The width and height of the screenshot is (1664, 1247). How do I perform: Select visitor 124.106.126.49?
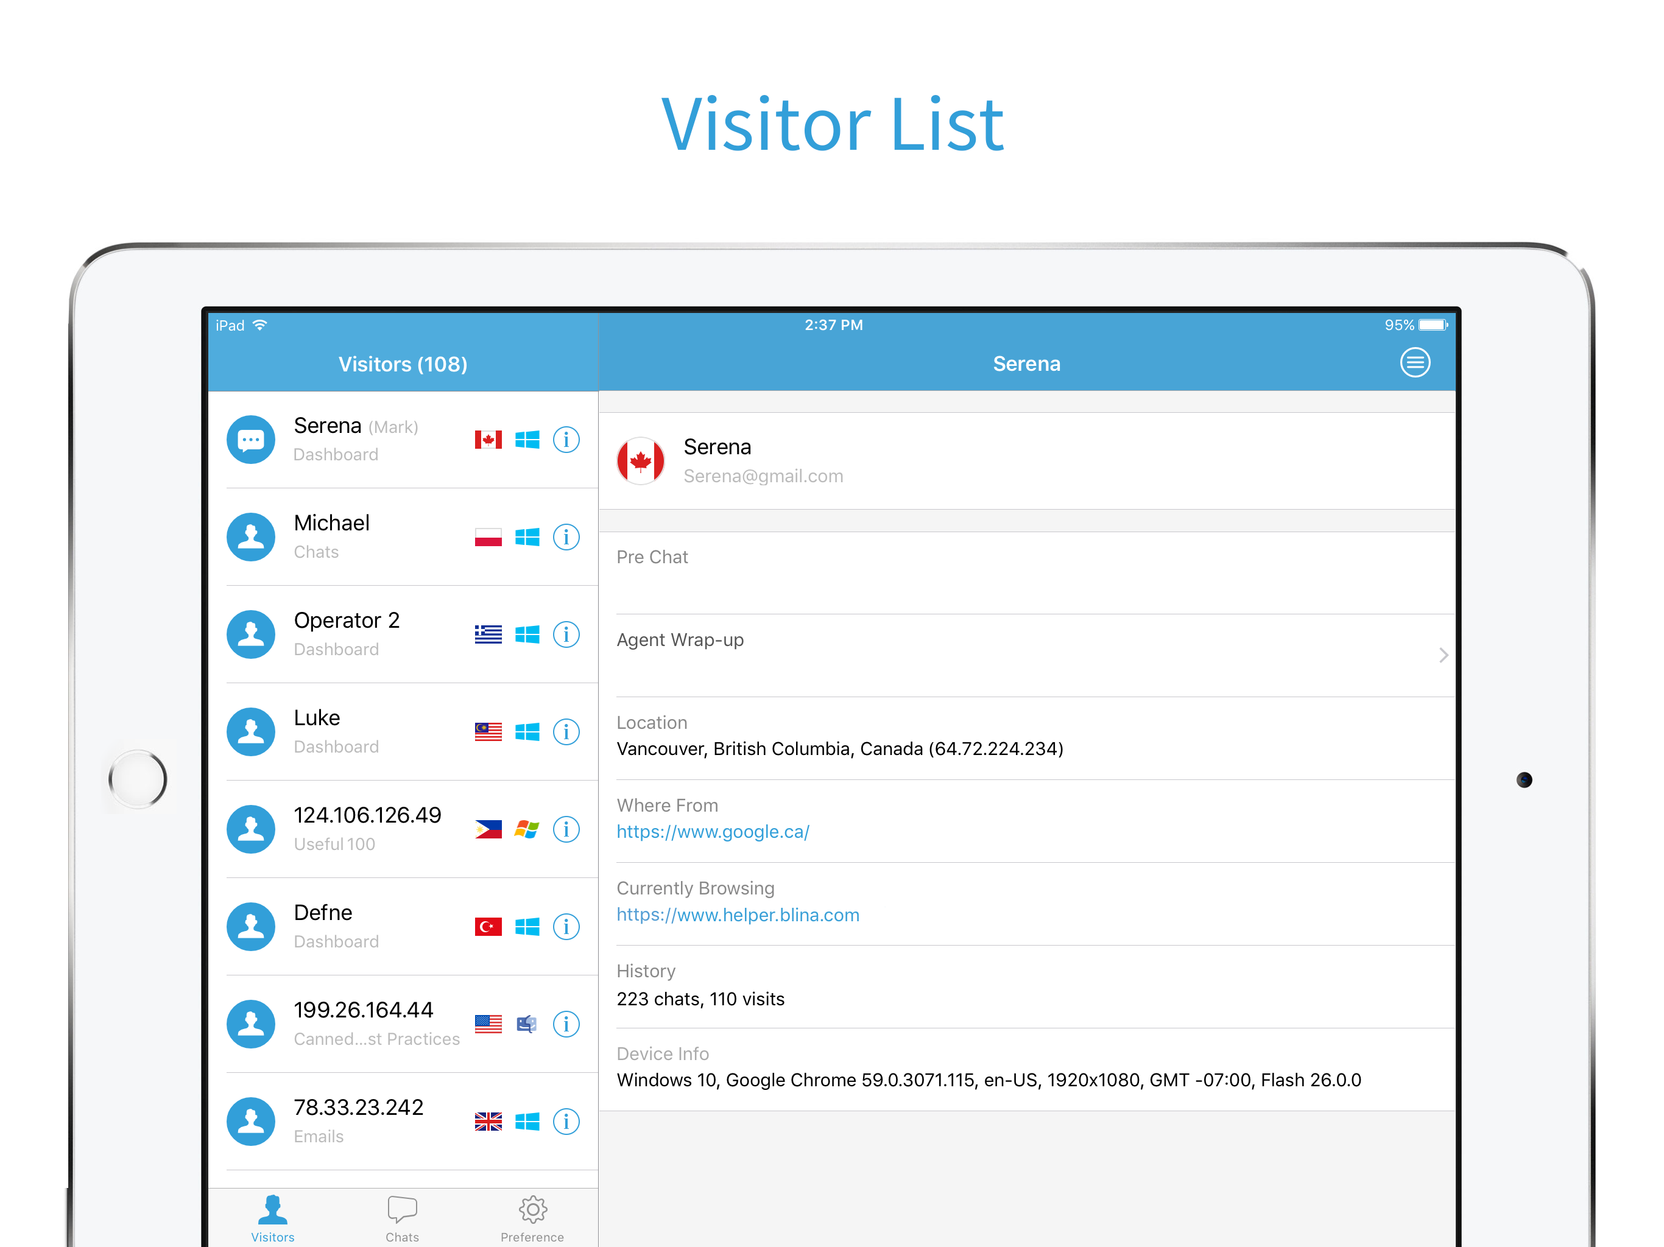(403, 829)
